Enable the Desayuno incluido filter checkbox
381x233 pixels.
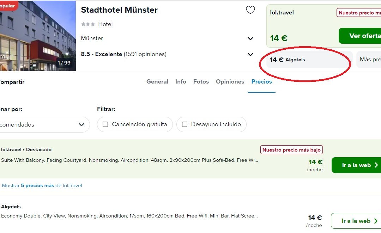185,124
